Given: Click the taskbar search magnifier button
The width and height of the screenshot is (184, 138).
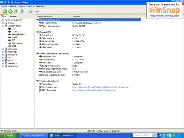Looking at the screenshot, I should pos(155,135).
